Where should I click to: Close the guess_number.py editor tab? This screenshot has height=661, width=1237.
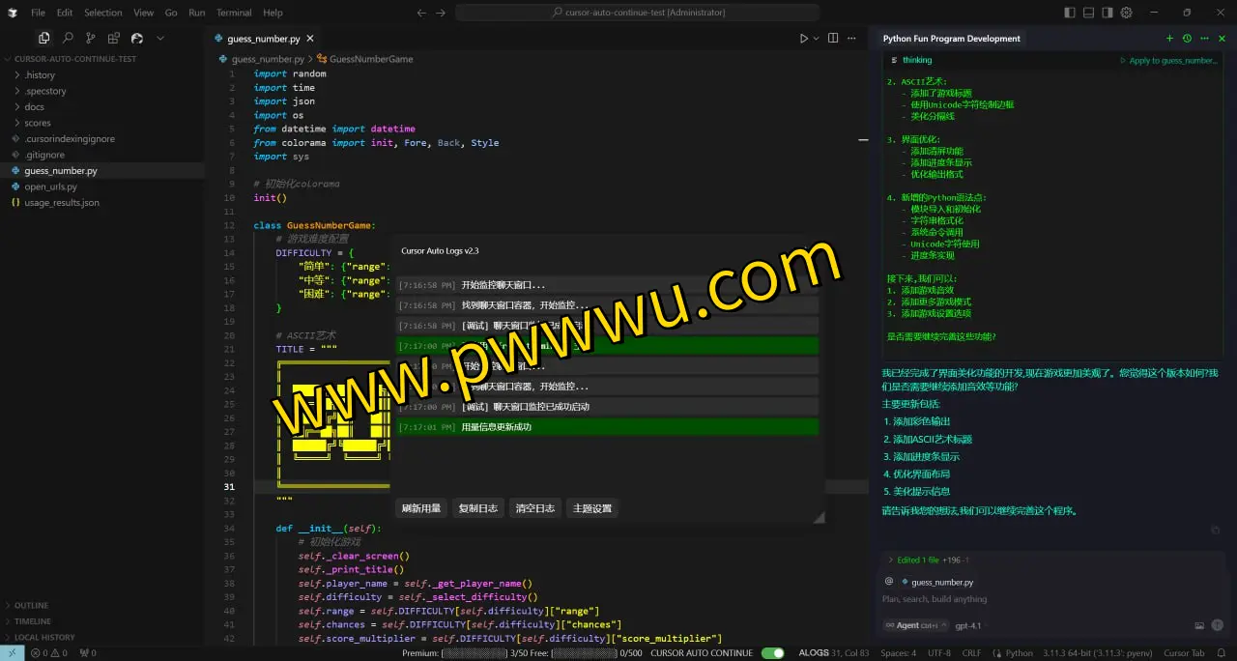(309, 39)
